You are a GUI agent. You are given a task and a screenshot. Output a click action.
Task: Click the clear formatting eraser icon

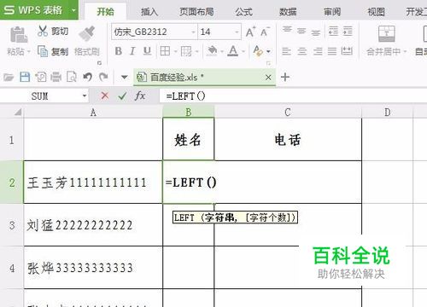(x=258, y=51)
